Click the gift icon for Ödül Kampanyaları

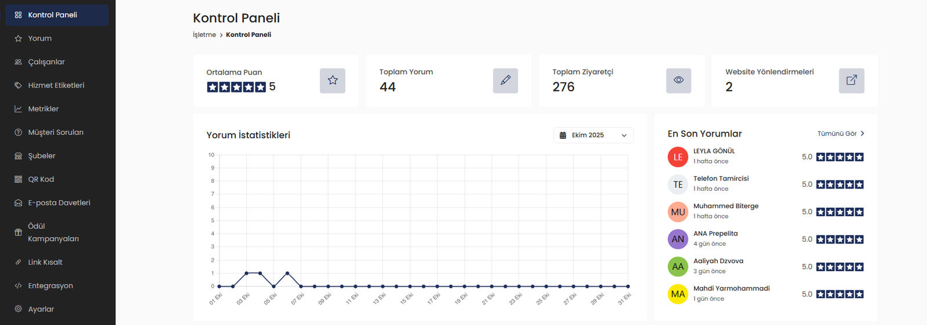[19, 232]
